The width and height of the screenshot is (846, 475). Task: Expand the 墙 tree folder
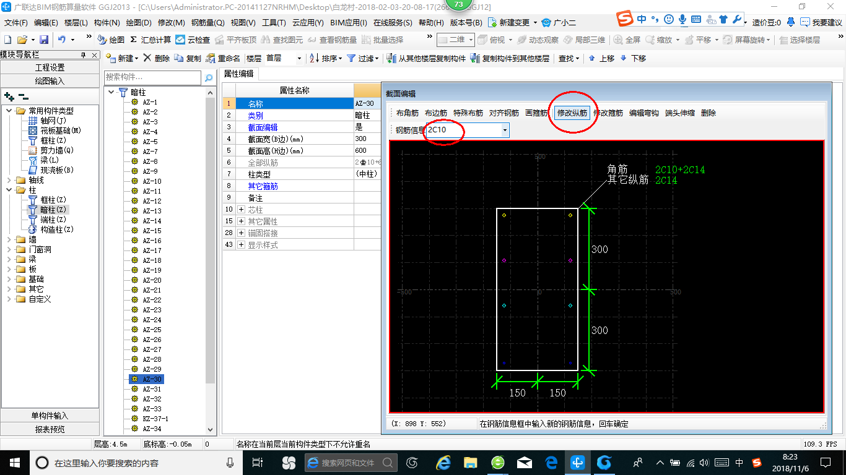point(9,239)
